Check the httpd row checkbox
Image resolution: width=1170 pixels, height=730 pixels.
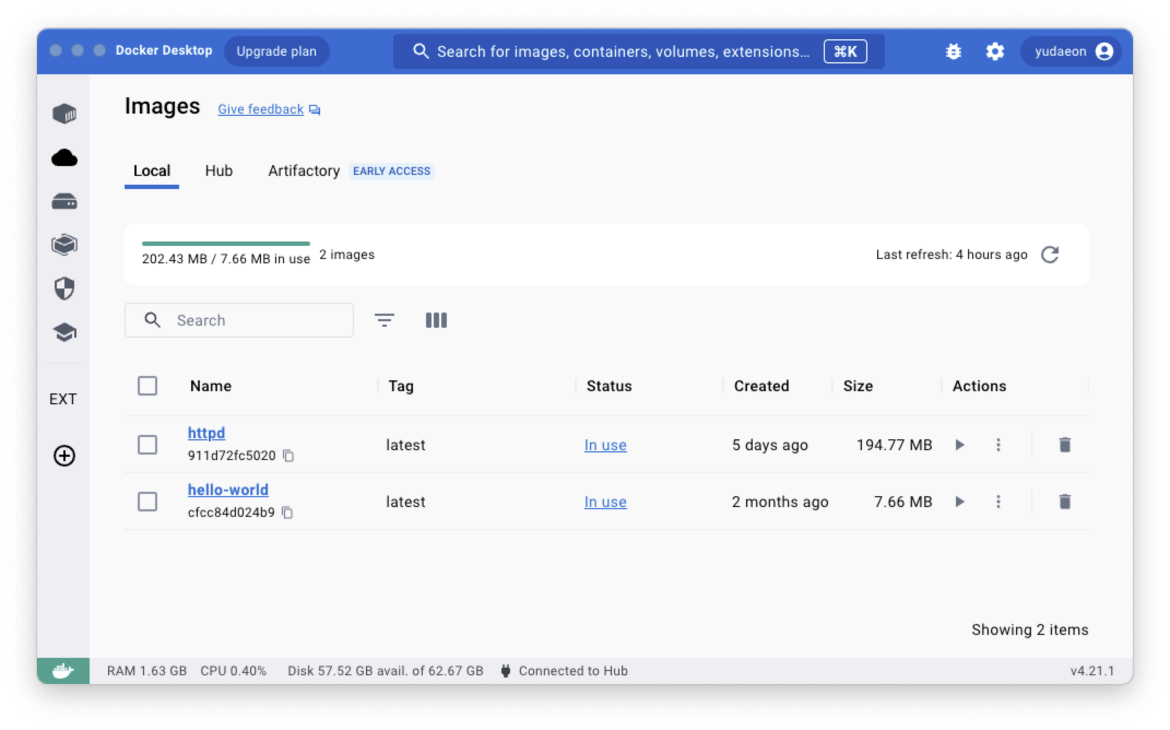pyautogui.click(x=147, y=445)
